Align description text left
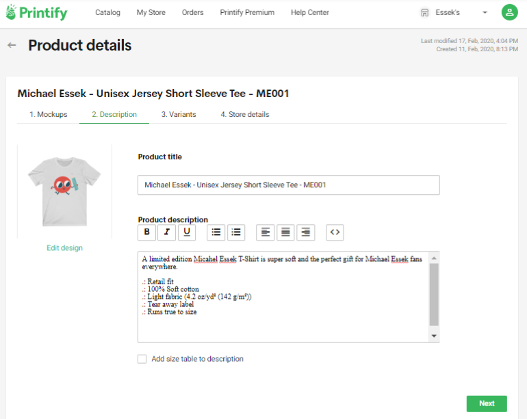The image size is (527, 419). (265, 232)
